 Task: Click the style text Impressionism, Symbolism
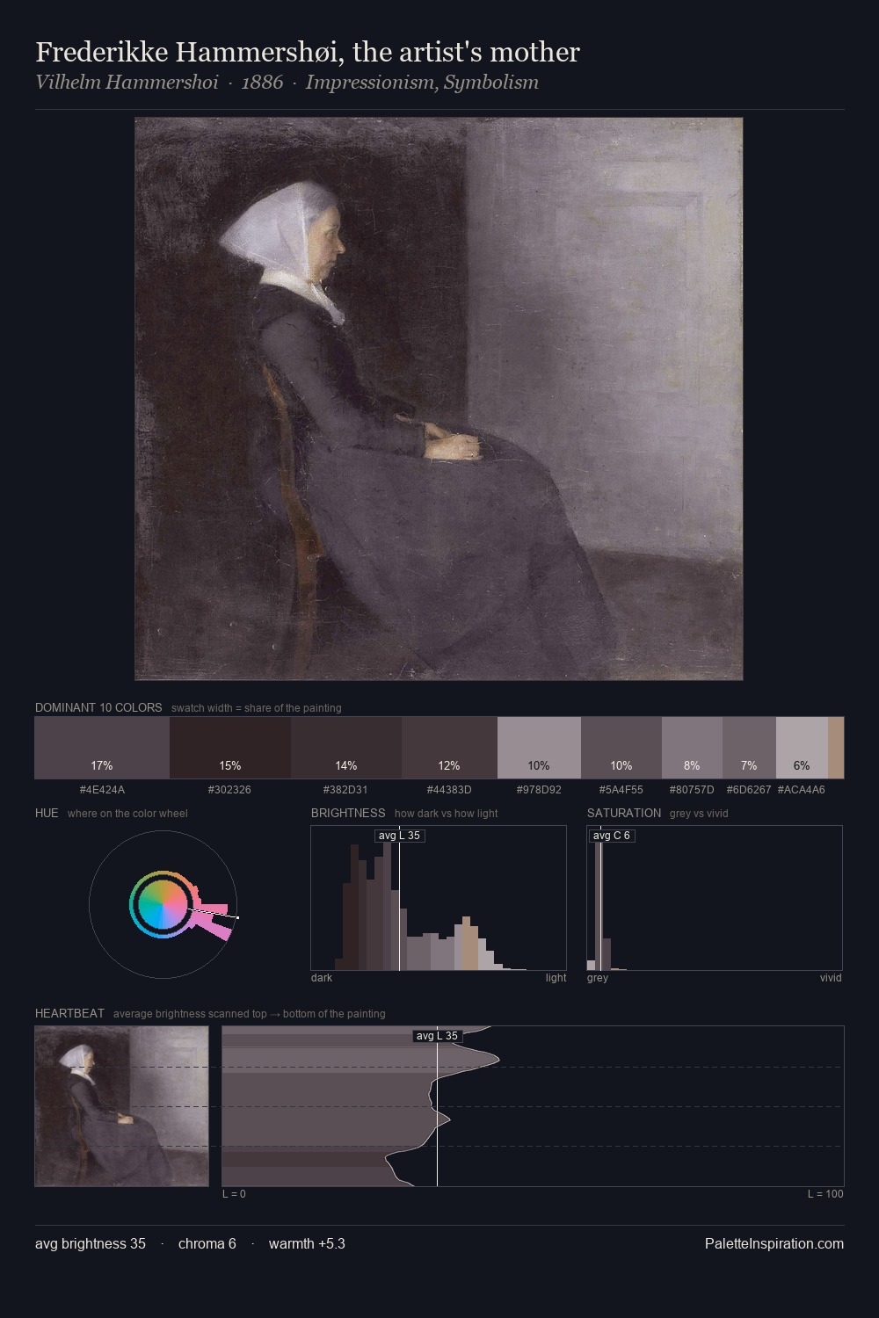click(x=422, y=83)
